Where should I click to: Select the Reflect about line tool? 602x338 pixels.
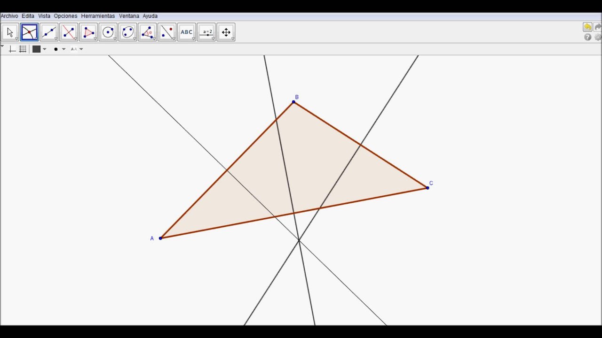coord(167,32)
